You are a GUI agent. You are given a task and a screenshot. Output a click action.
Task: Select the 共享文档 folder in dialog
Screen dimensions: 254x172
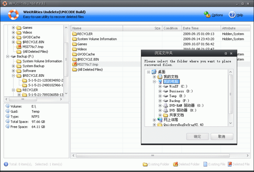pos(176,115)
